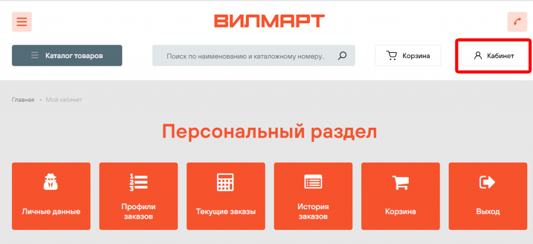Open the Каталог товаров button
The image size is (533, 244).
pos(67,56)
